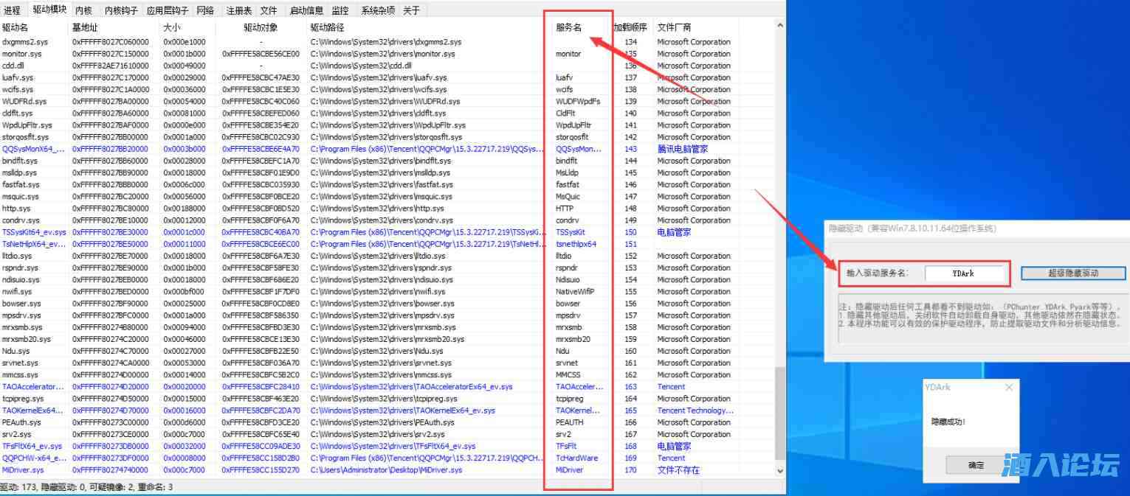Open the 关于 tab

coord(411,10)
